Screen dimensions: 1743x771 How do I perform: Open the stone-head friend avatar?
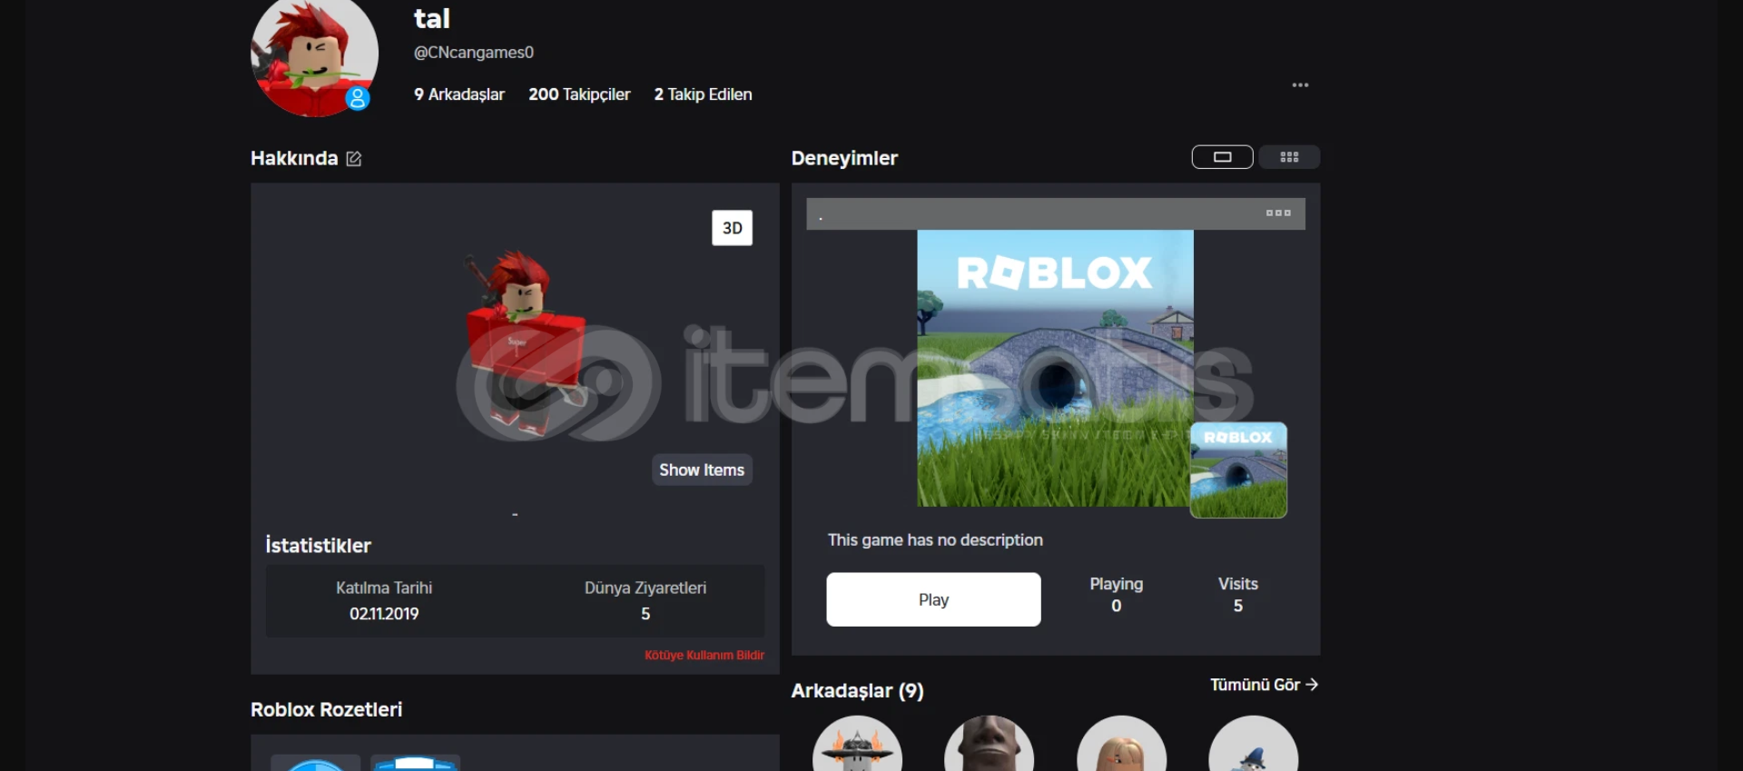[989, 745]
